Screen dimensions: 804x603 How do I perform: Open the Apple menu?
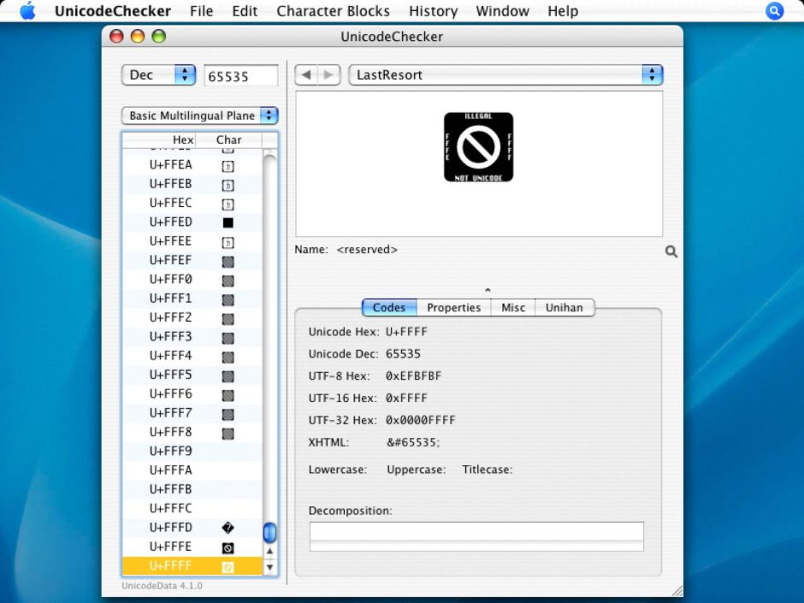pyautogui.click(x=27, y=11)
